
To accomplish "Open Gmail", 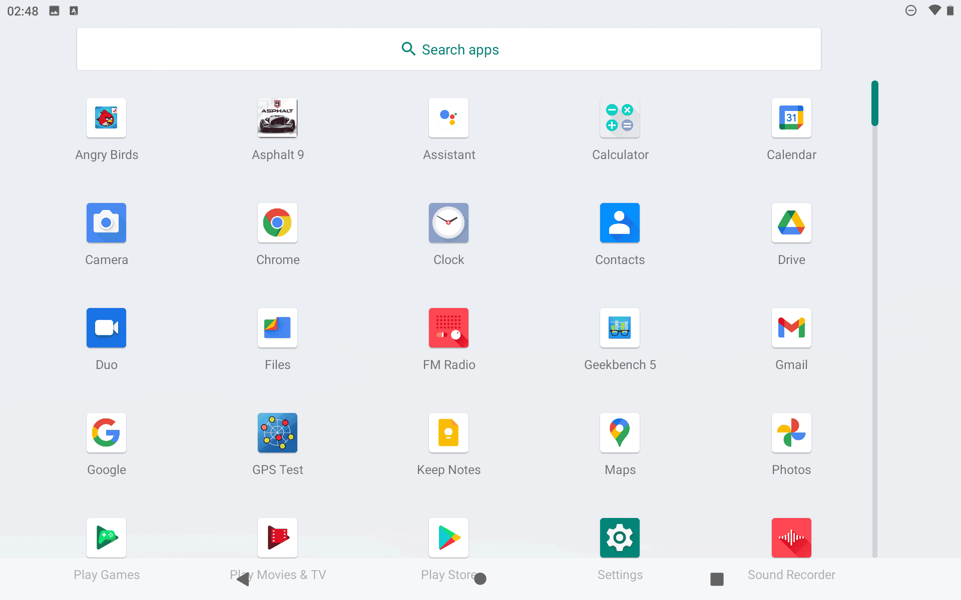I will coord(791,328).
